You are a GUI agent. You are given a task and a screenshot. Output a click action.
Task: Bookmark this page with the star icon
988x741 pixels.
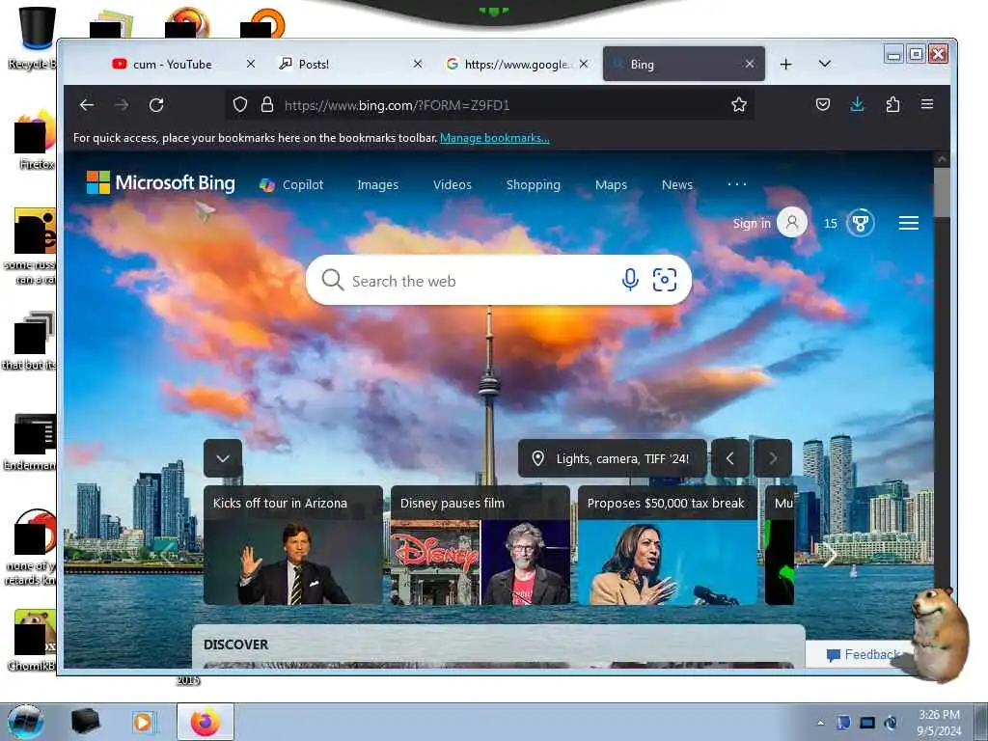pyautogui.click(x=739, y=104)
